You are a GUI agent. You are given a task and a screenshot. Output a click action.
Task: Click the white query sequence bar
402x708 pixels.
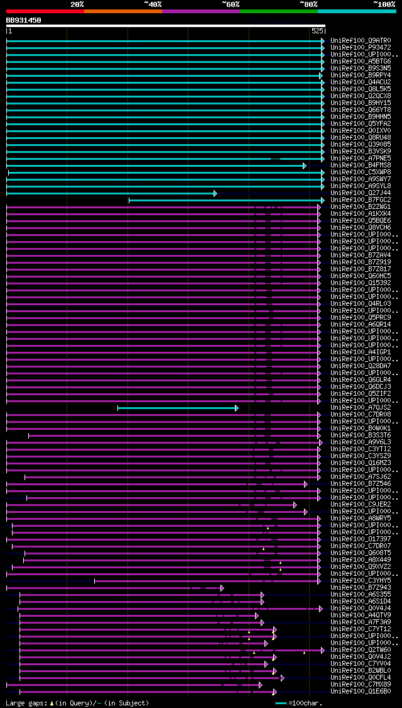[166, 26]
